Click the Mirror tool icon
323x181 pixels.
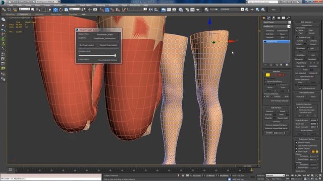[150, 10]
